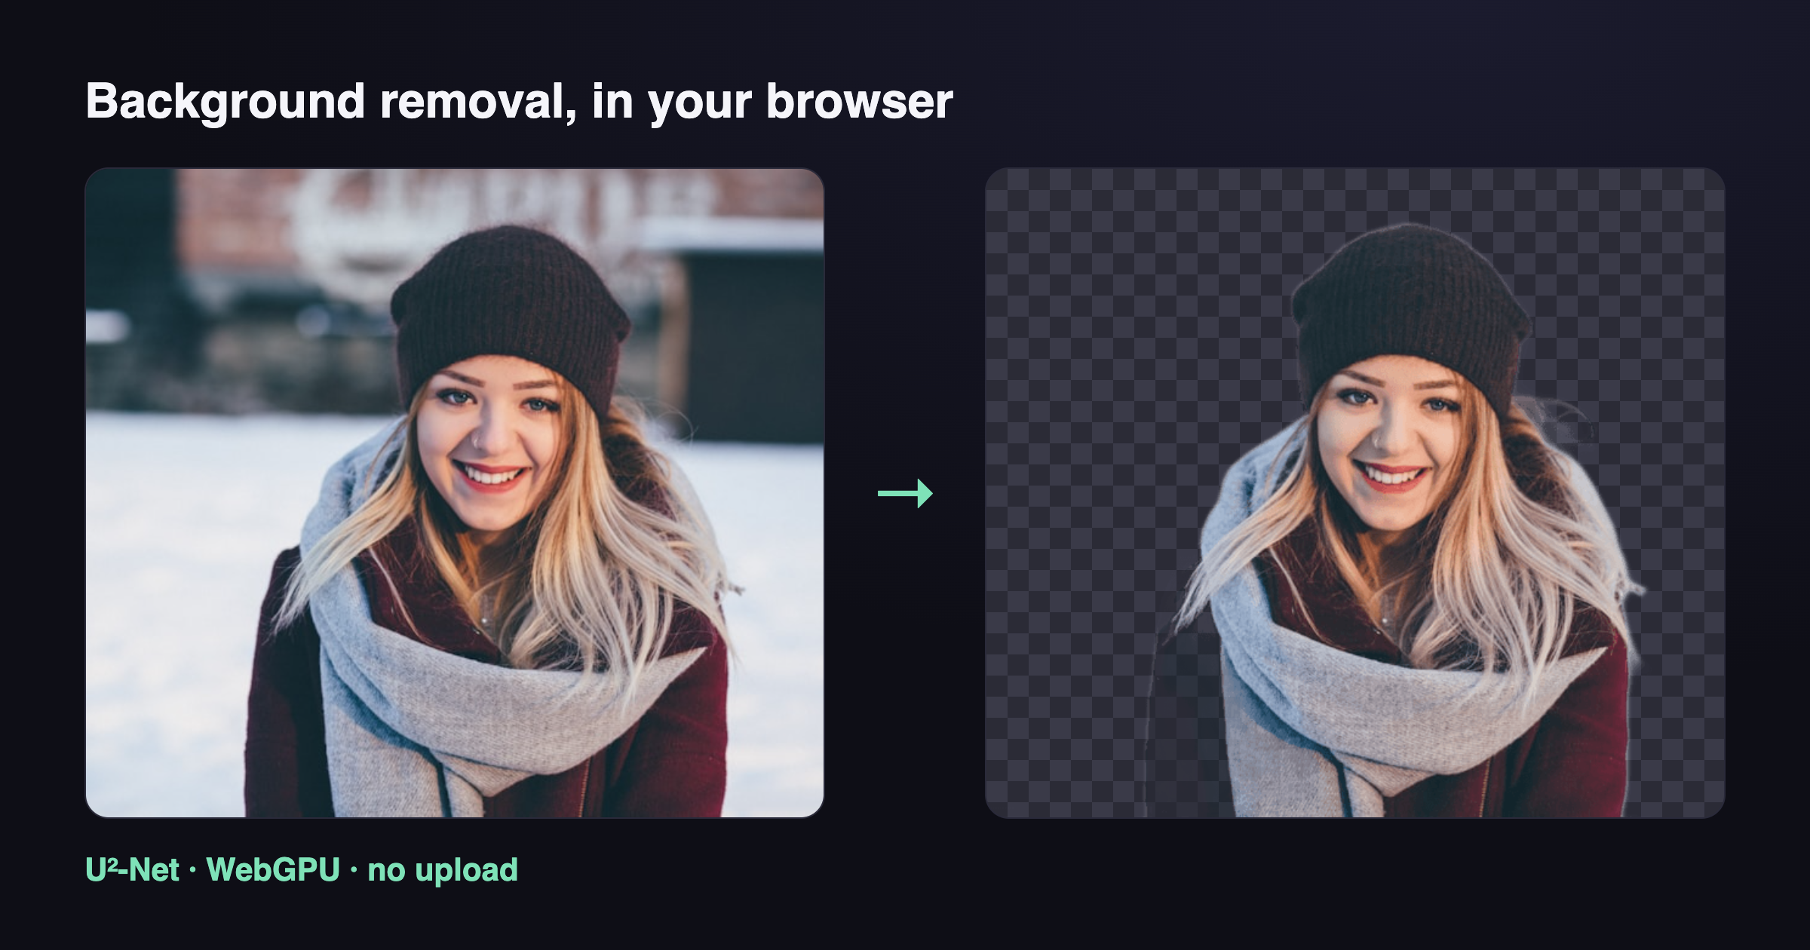Screen dimensions: 1810x950
Task: Click the background-removed result on the checkerboard
Action: [x=1355, y=492]
